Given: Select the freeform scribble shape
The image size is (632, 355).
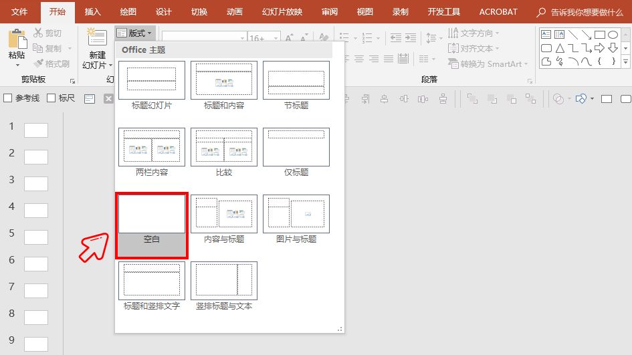Looking at the screenshot, I should coord(560,62).
